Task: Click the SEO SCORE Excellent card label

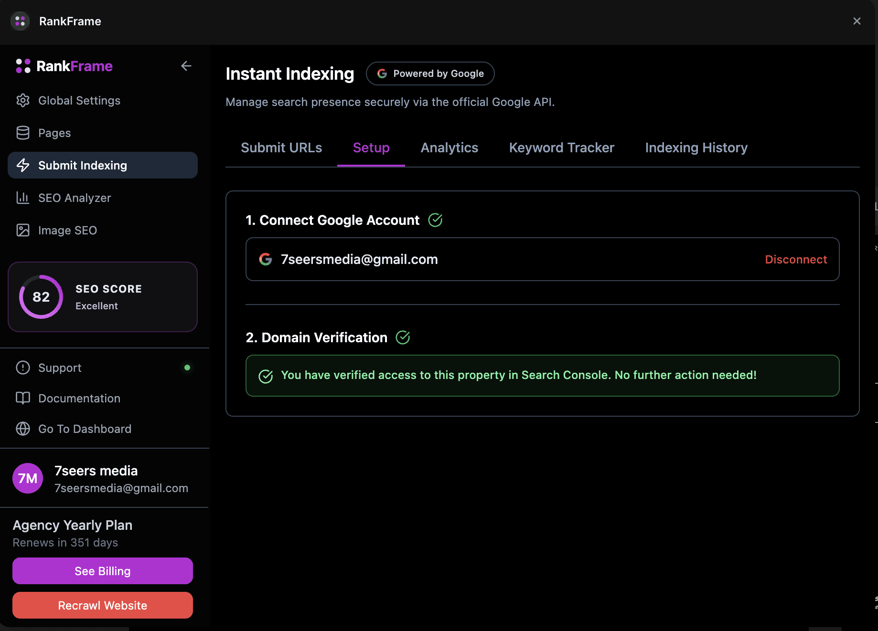Action: (109, 297)
